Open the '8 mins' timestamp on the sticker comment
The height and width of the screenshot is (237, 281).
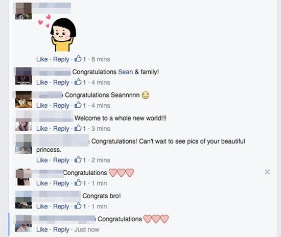(x=101, y=59)
